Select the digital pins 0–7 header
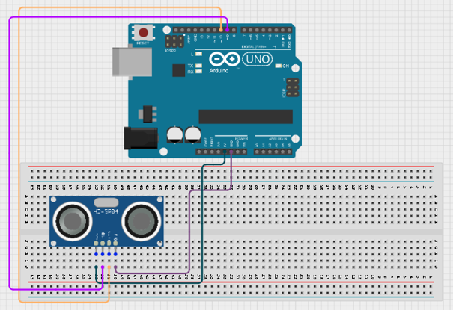Screen dimensions: 453x310 pos(267,30)
